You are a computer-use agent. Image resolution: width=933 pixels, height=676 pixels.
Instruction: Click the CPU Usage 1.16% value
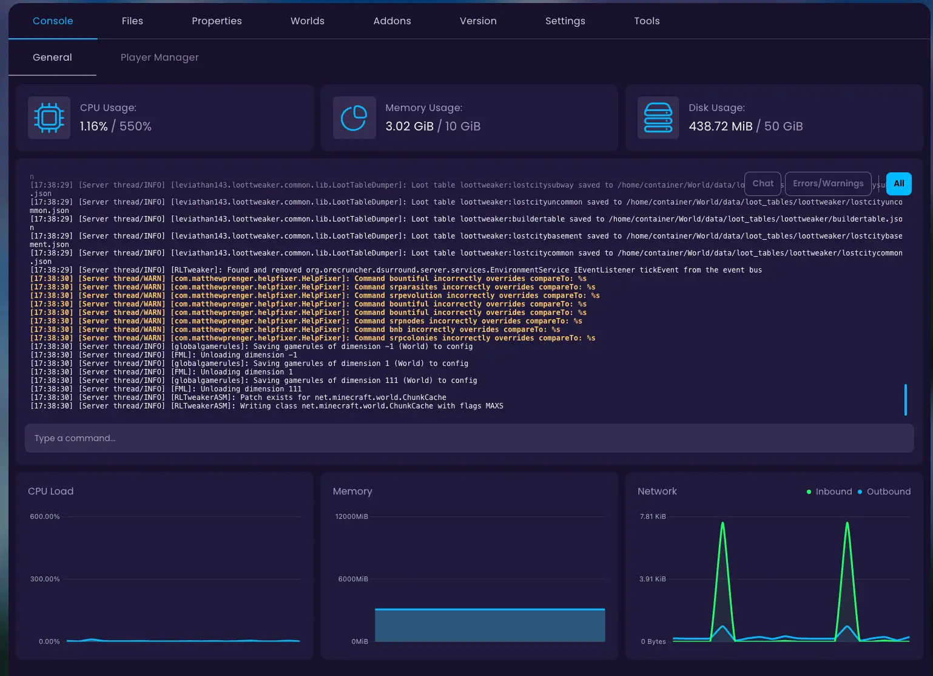(94, 126)
